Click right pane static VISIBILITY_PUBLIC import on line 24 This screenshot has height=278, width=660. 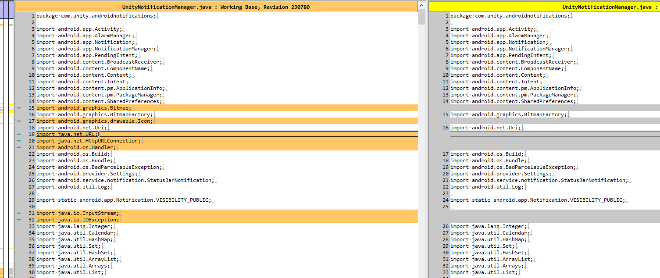[x=538, y=200]
